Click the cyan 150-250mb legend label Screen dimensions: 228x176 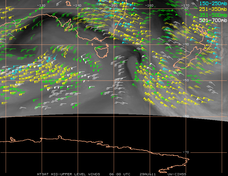213,3
